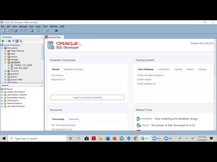The height and width of the screenshot is (162, 217).
Task: Open the SQL Developer Exchange link
Action: [63, 125]
